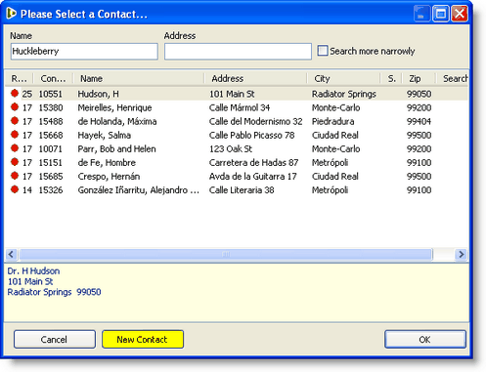Click the red dot beside Hayek, Salma
The width and height of the screenshot is (486, 372).
15,135
